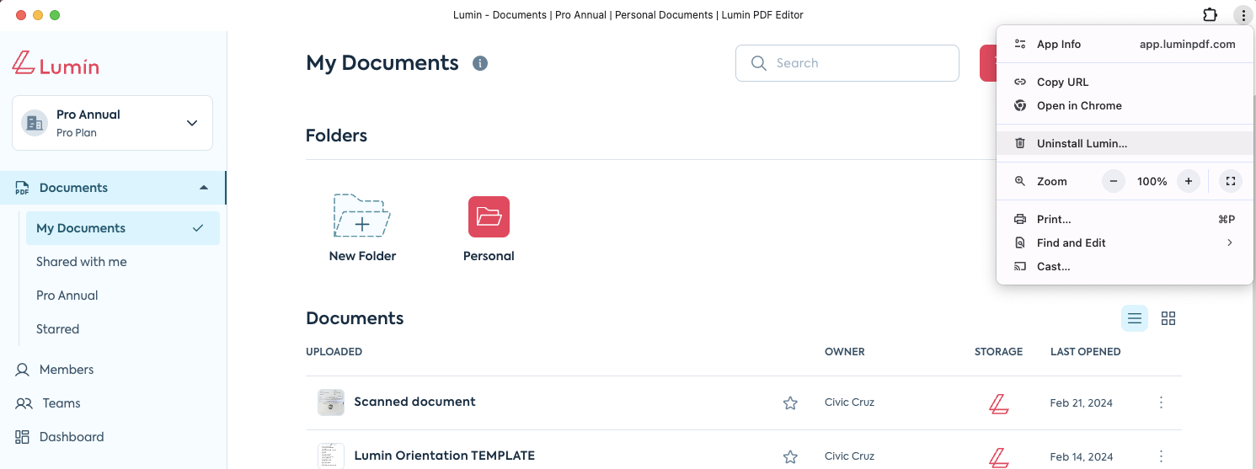Select Uninstall Lumin... option

click(1125, 144)
